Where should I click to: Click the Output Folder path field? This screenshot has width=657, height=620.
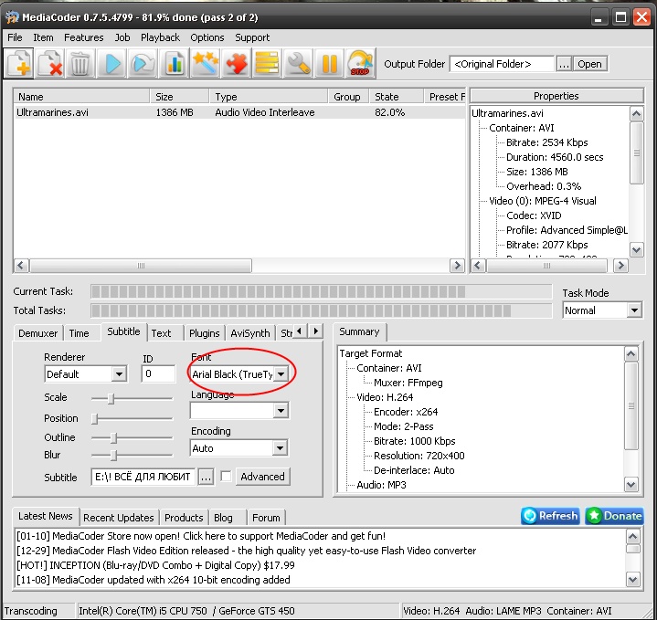click(x=502, y=64)
